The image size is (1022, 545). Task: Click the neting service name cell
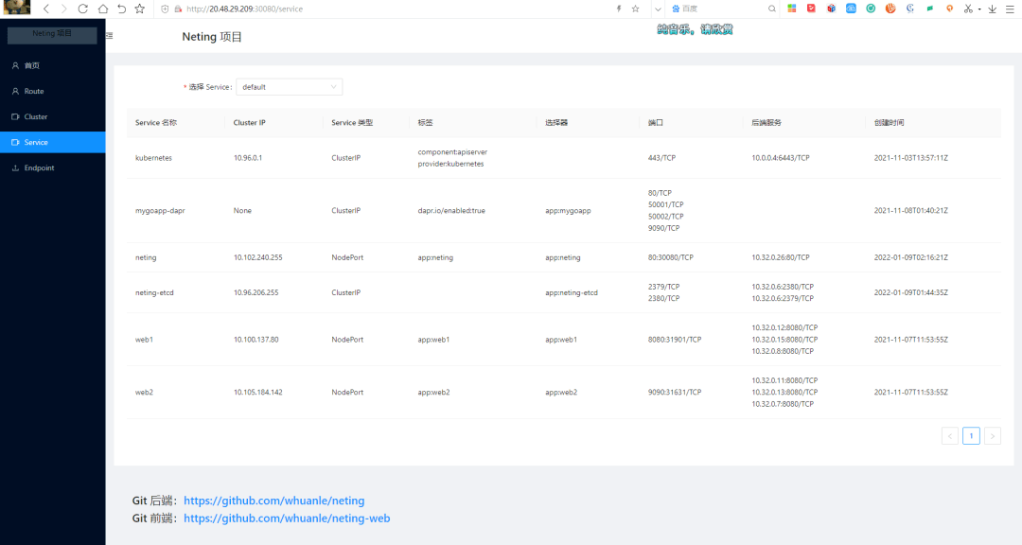pos(146,257)
